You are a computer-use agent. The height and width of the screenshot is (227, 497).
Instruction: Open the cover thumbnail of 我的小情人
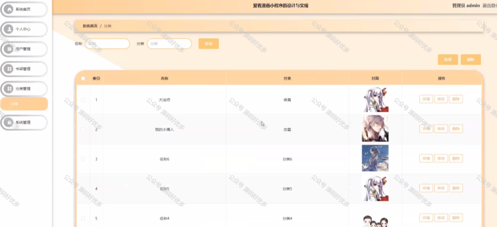[x=375, y=128]
